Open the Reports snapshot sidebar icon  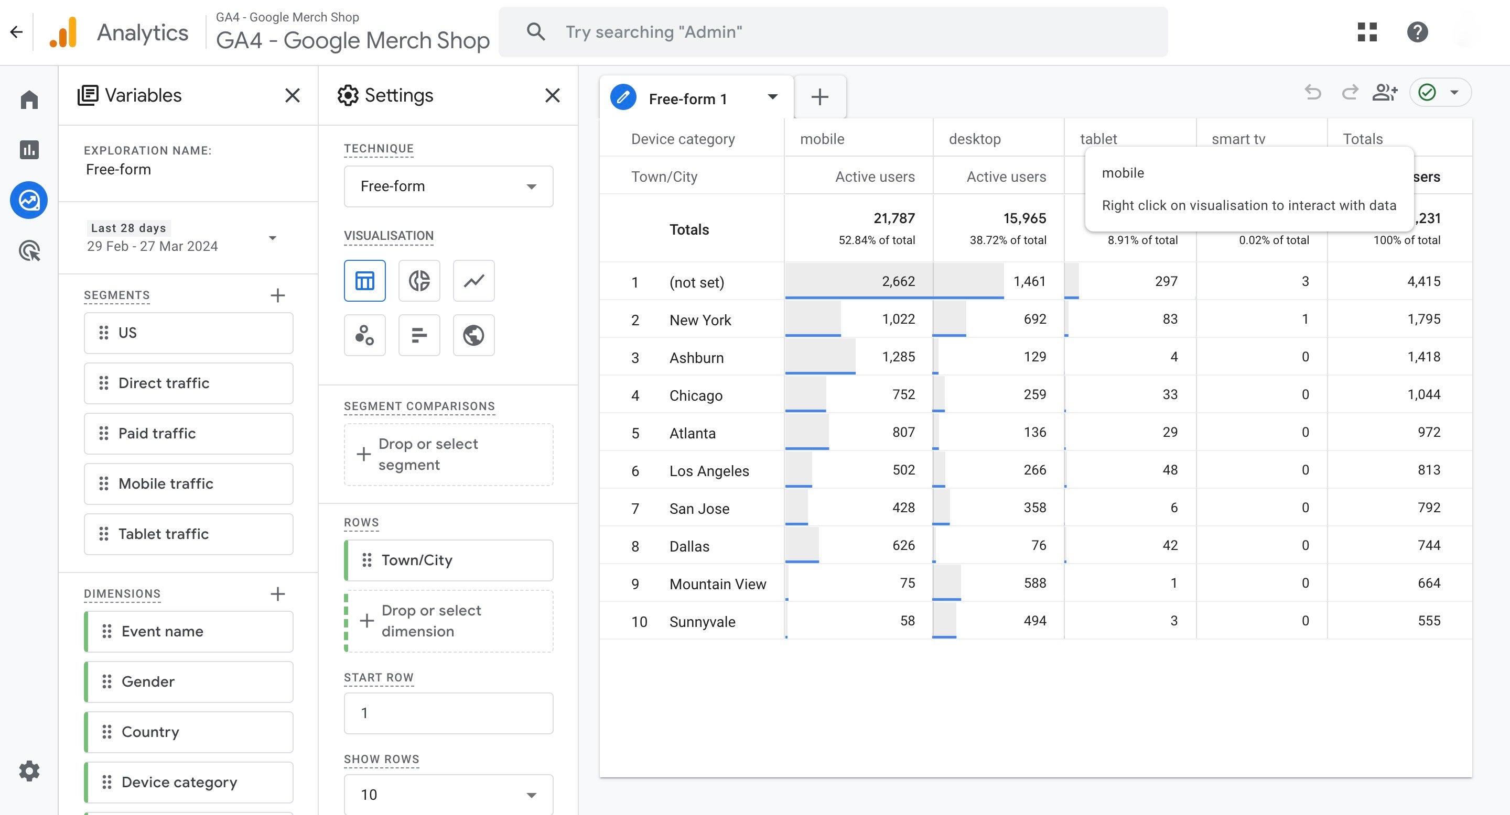pyautogui.click(x=29, y=150)
